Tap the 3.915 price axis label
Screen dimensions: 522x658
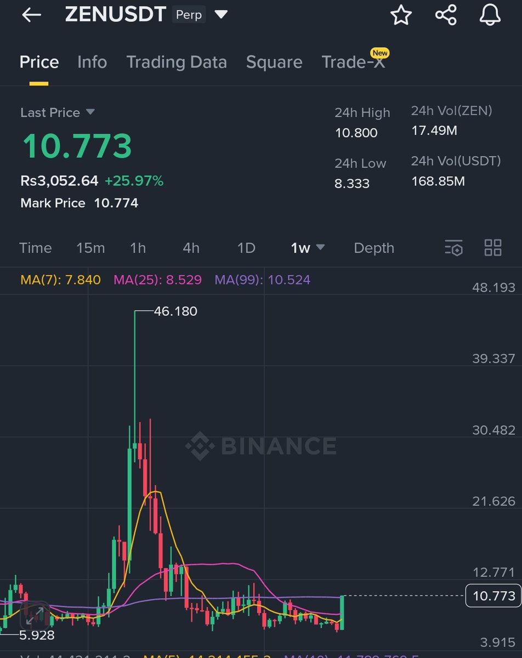click(497, 643)
